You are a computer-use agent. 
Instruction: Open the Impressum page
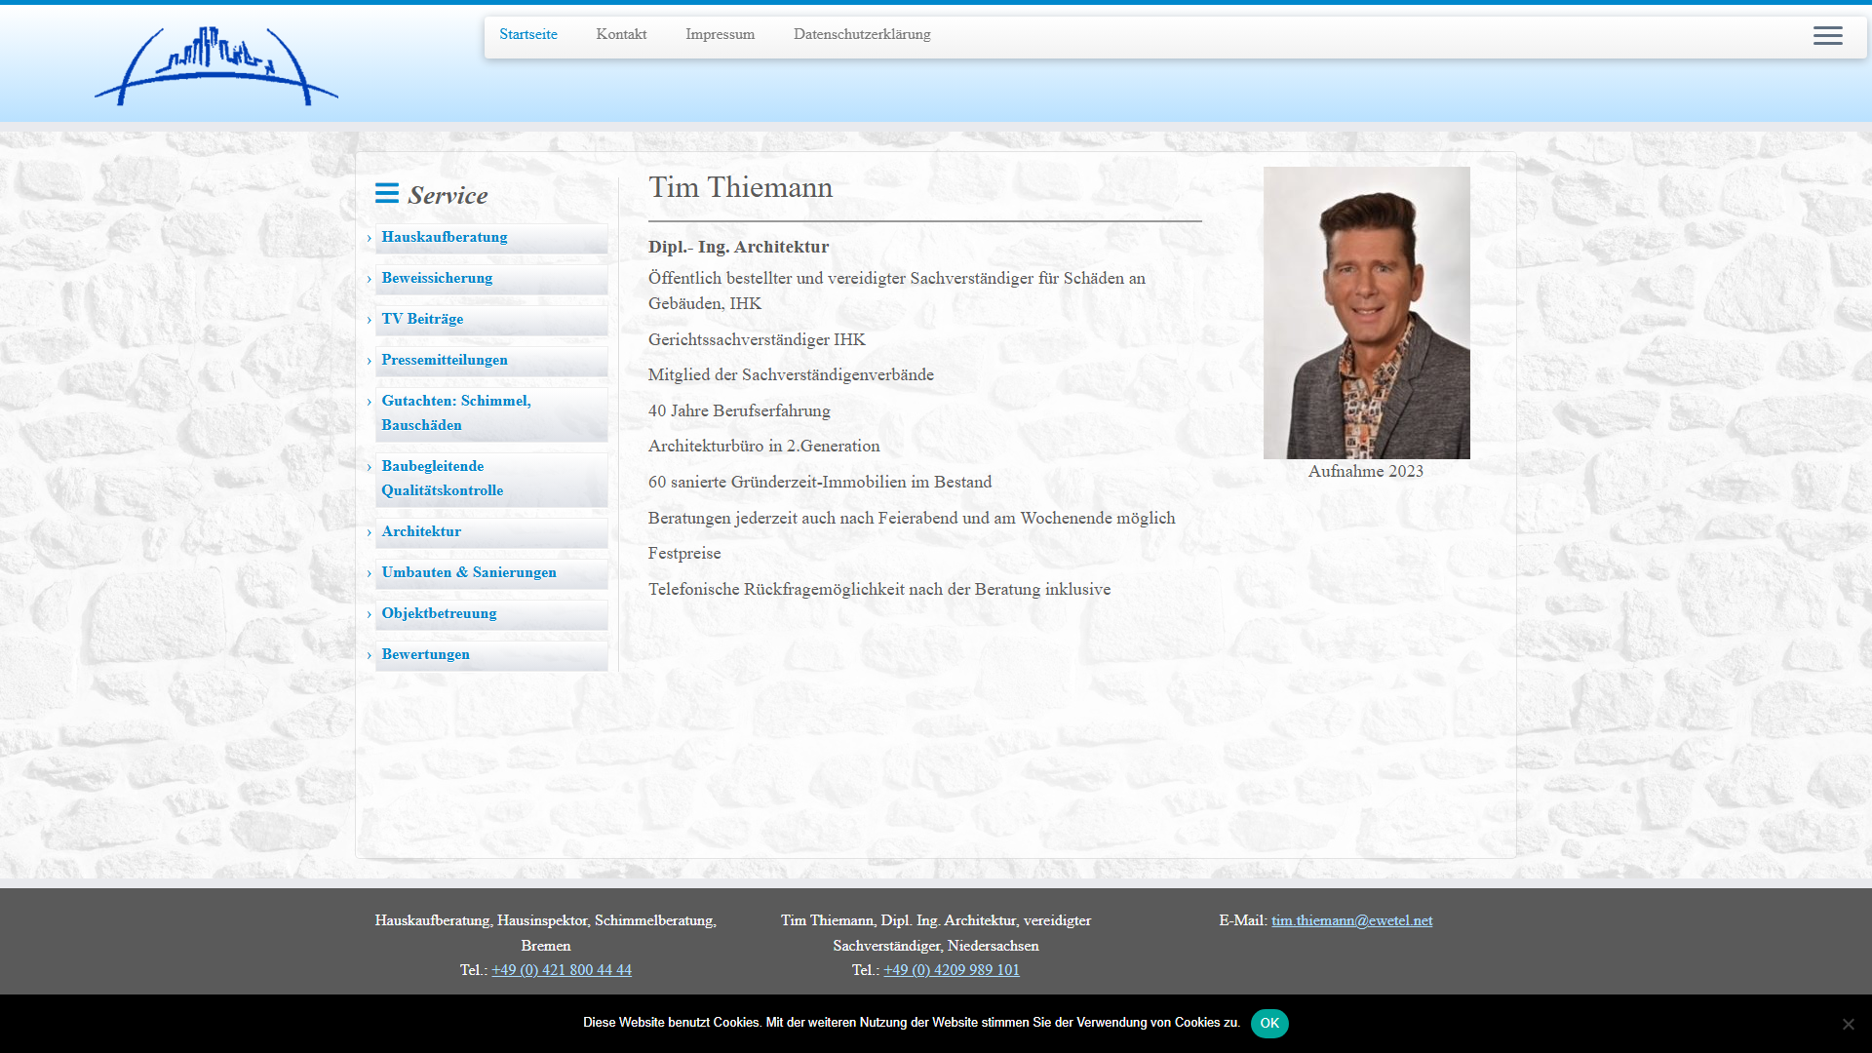coord(720,34)
